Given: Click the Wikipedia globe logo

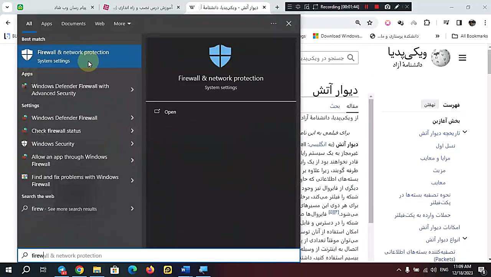Looking at the screenshot, I should tap(440, 58).
